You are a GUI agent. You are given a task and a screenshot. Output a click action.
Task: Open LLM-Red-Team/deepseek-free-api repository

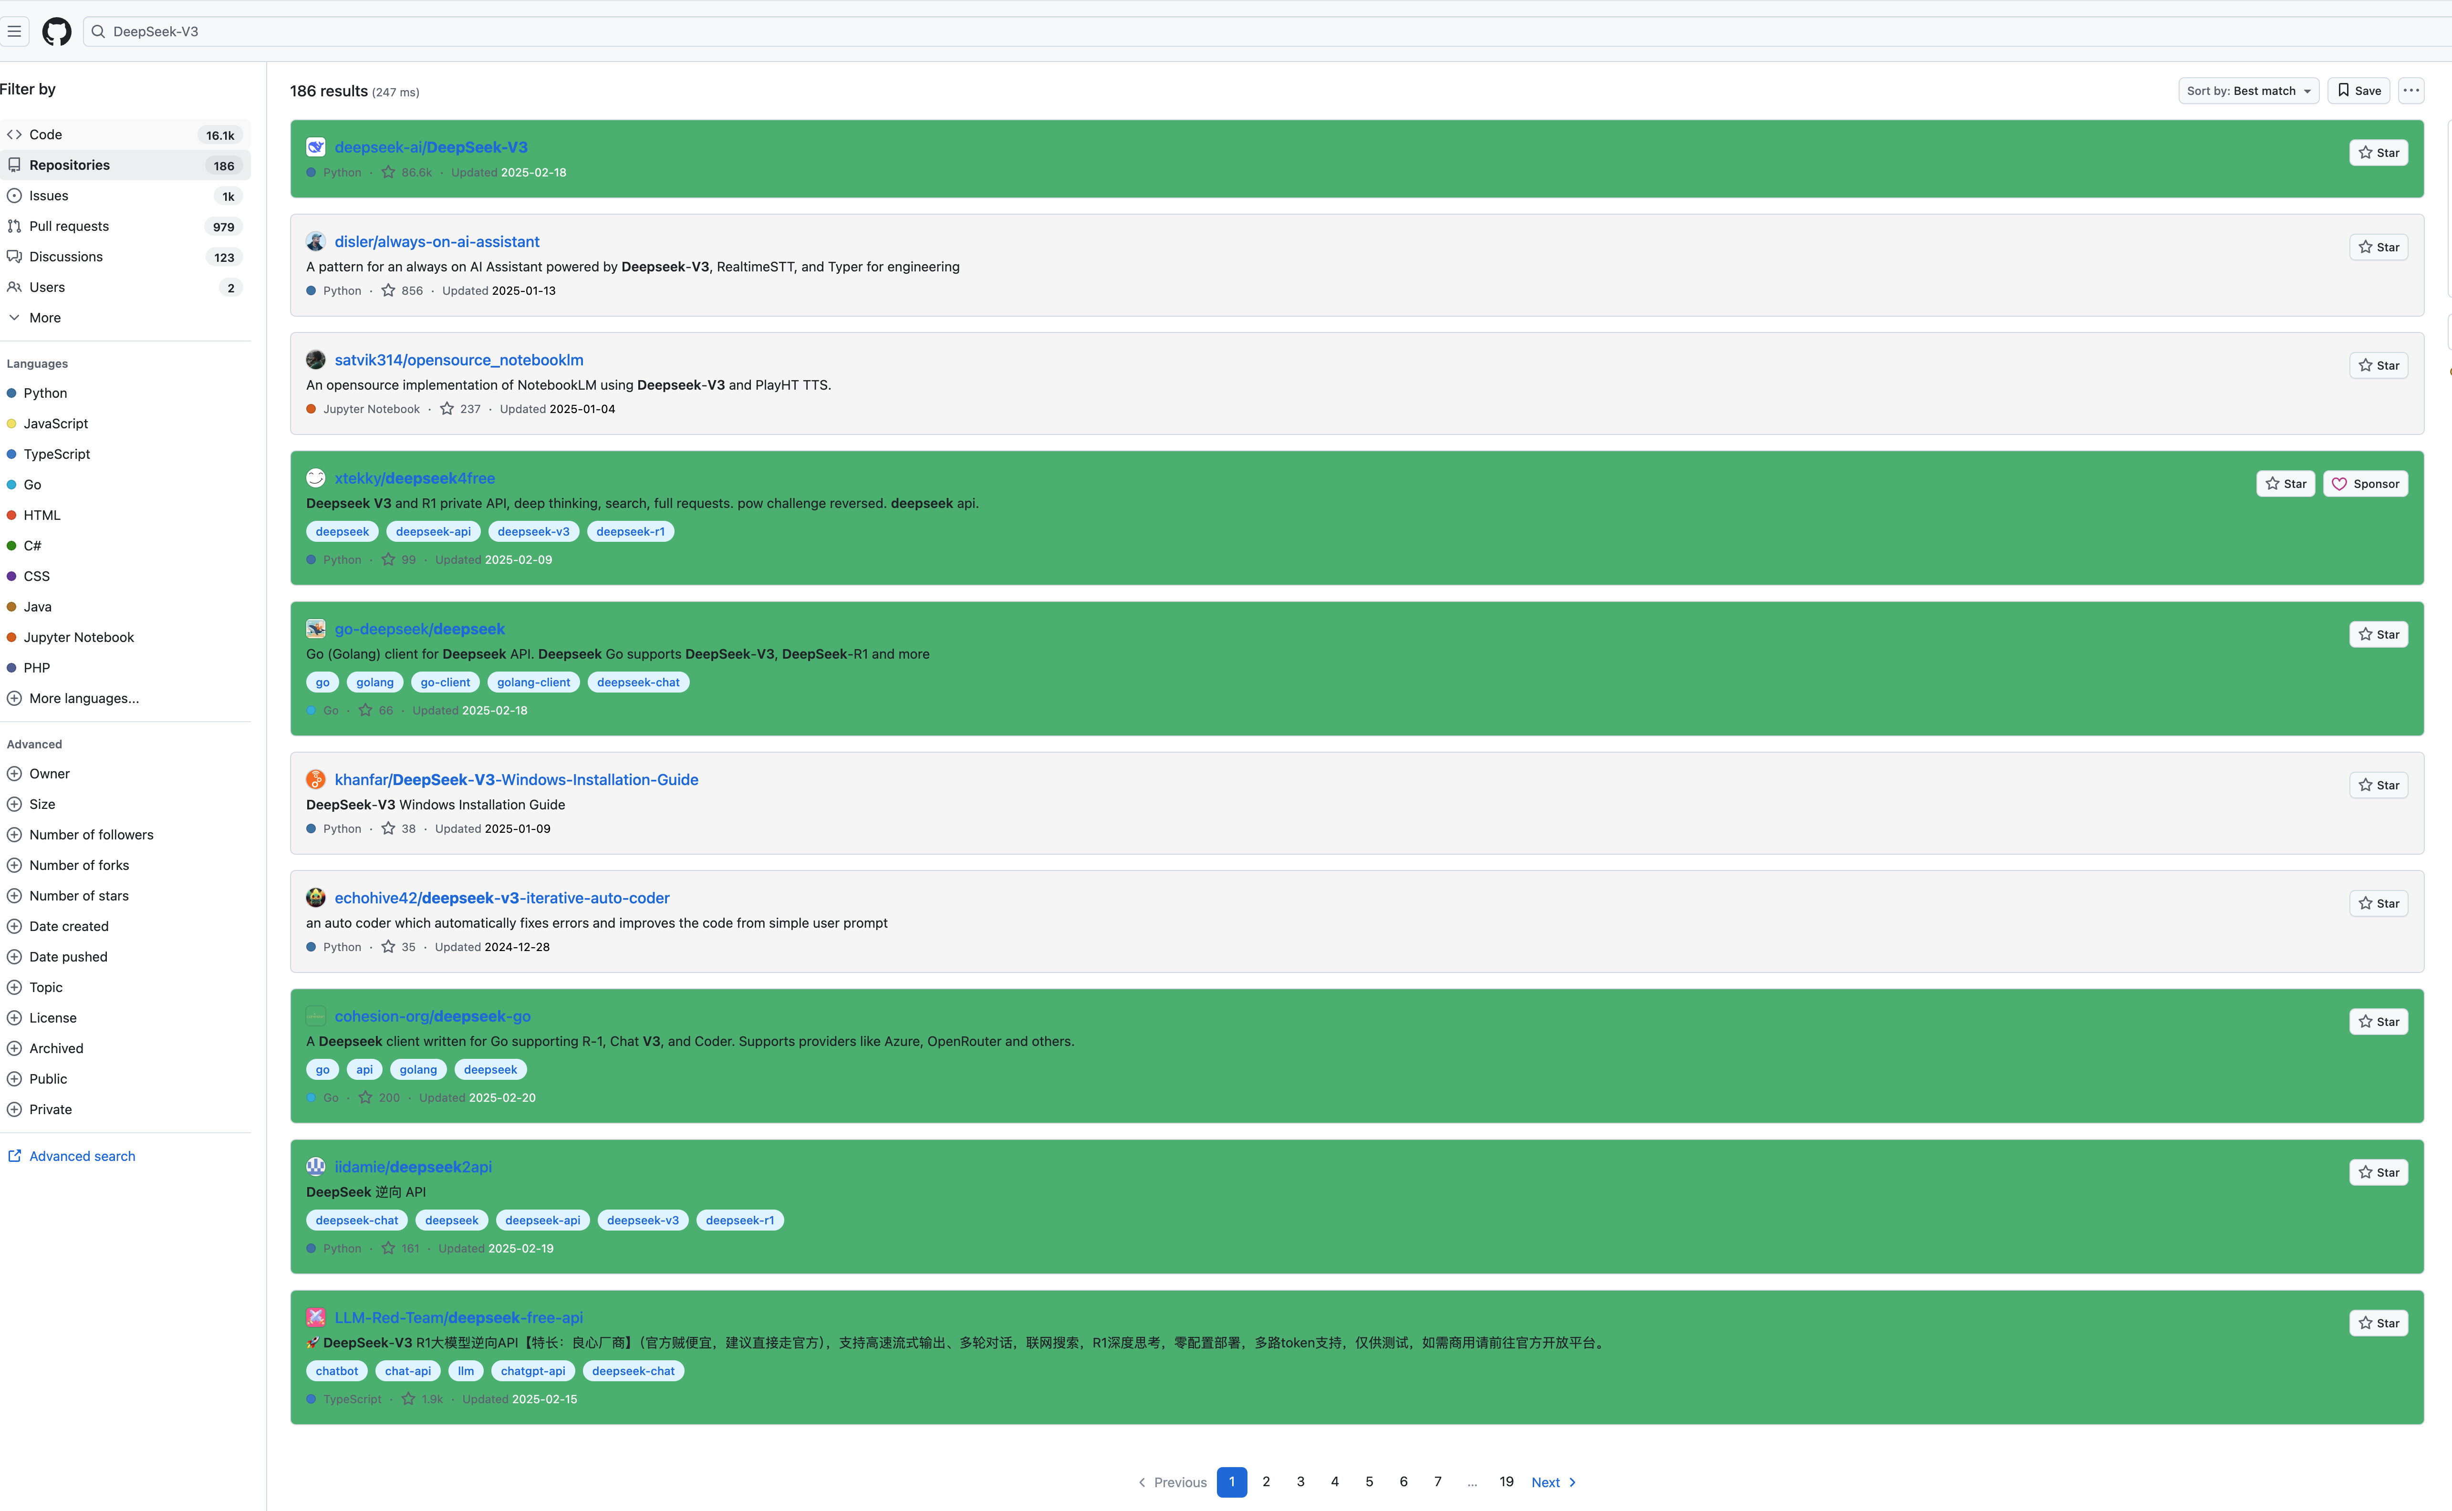coord(459,1317)
